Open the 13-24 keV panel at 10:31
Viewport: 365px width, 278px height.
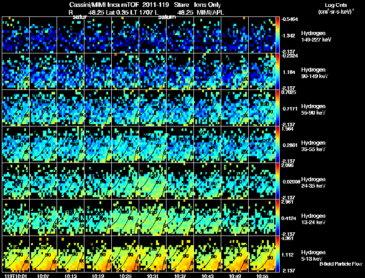click(153, 217)
